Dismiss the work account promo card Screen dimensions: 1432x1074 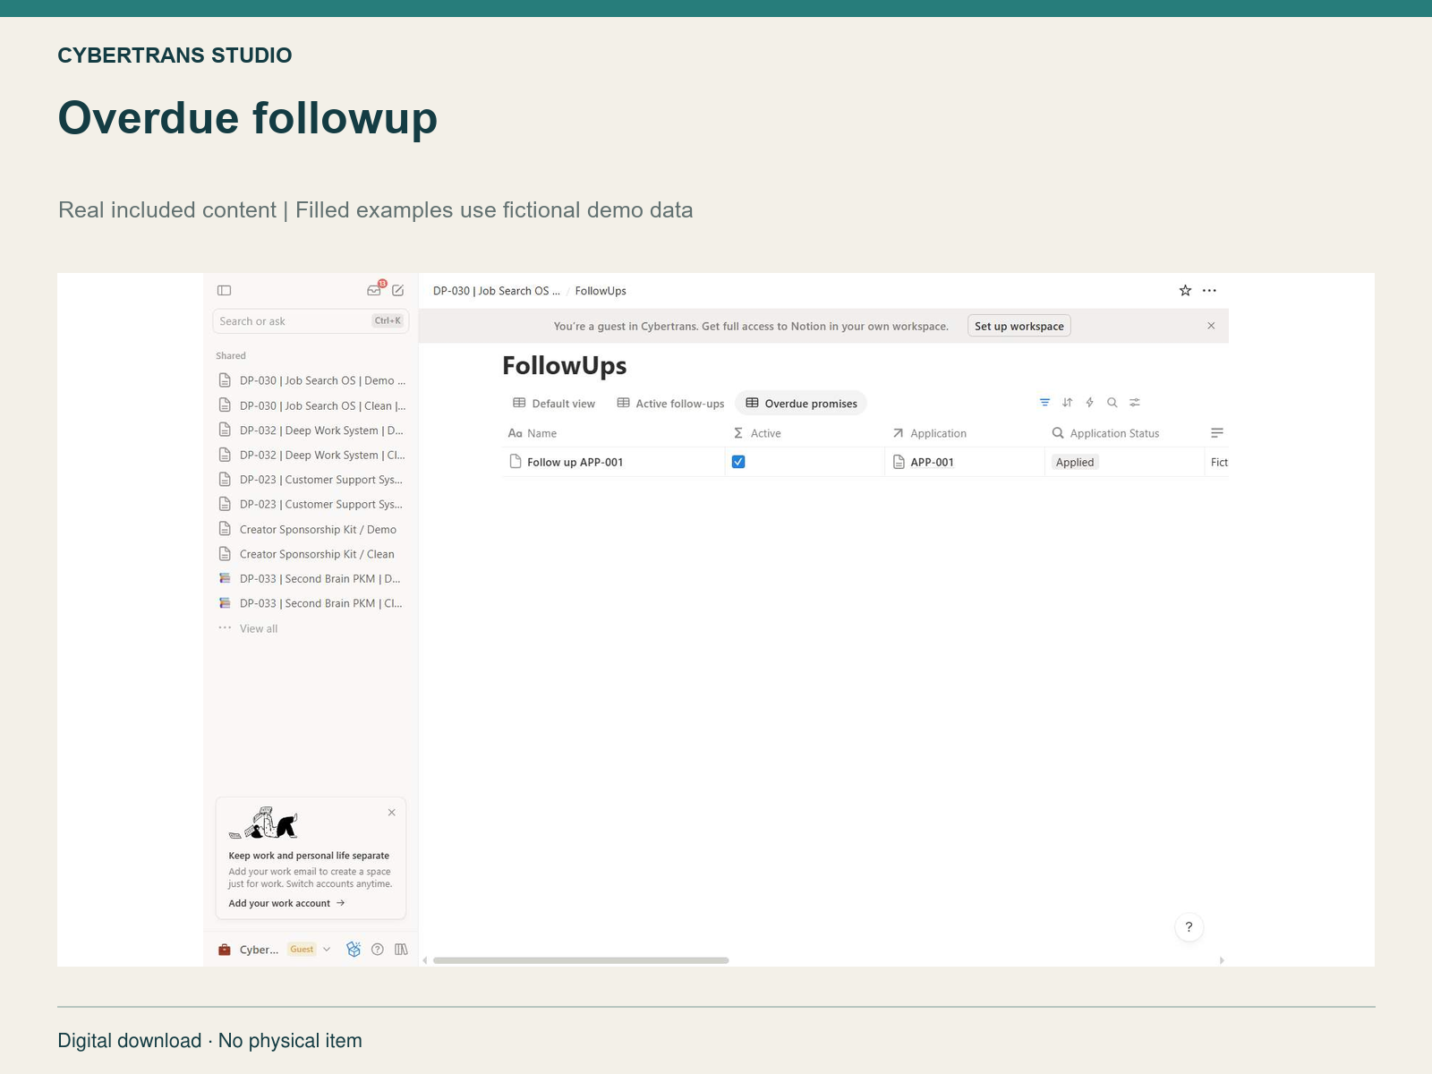tap(391, 813)
